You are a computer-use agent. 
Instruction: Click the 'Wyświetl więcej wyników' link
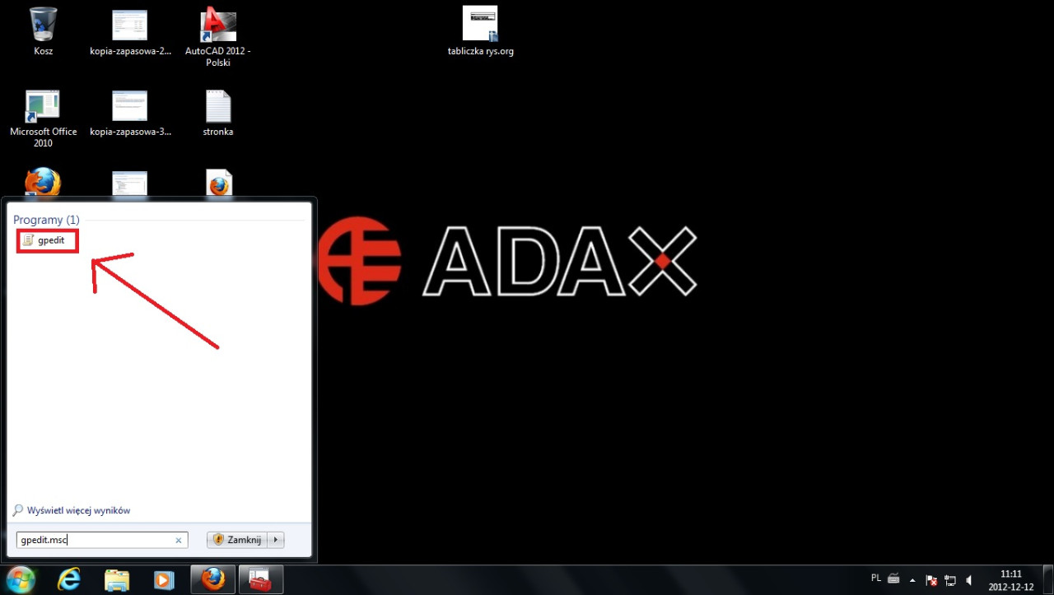click(x=77, y=510)
